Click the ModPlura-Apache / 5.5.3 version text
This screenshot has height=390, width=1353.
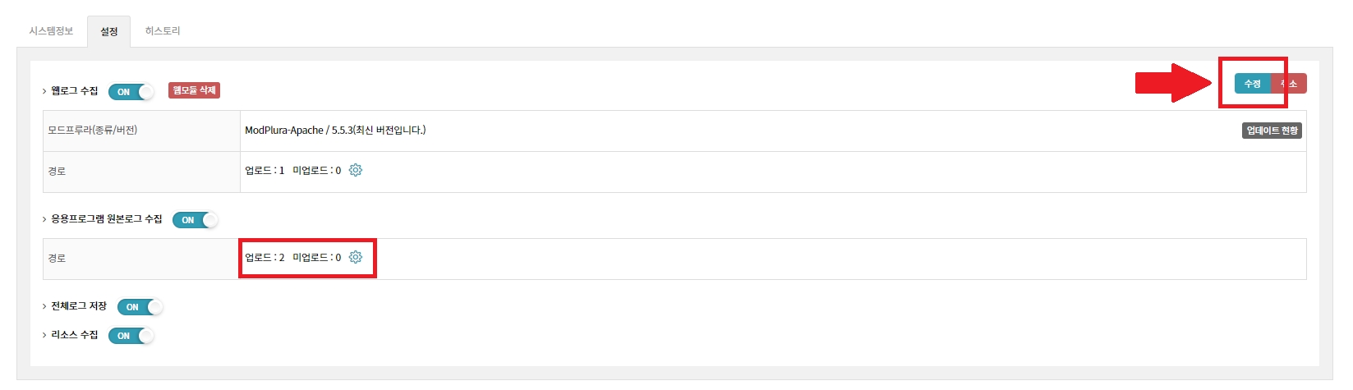[335, 131]
